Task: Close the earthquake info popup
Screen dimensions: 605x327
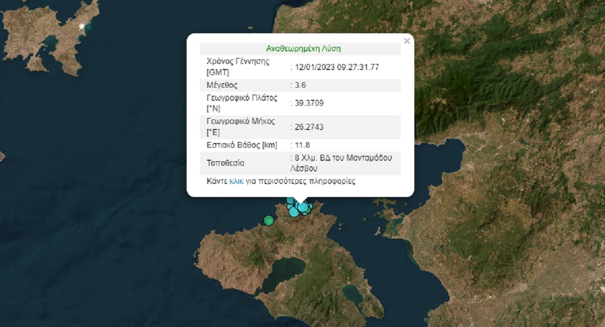Action: point(406,41)
